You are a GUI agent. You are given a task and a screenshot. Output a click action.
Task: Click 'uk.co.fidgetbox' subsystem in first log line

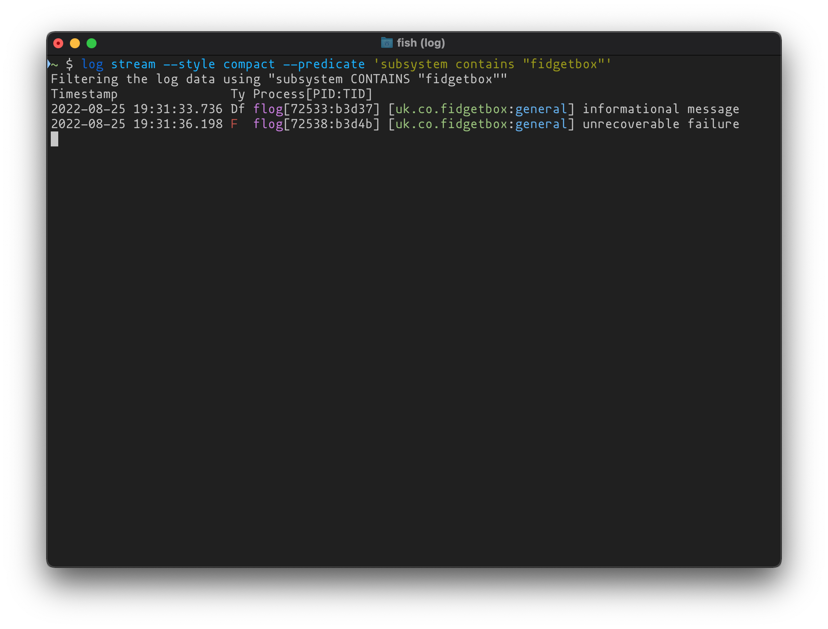pyautogui.click(x=451, y=109)
